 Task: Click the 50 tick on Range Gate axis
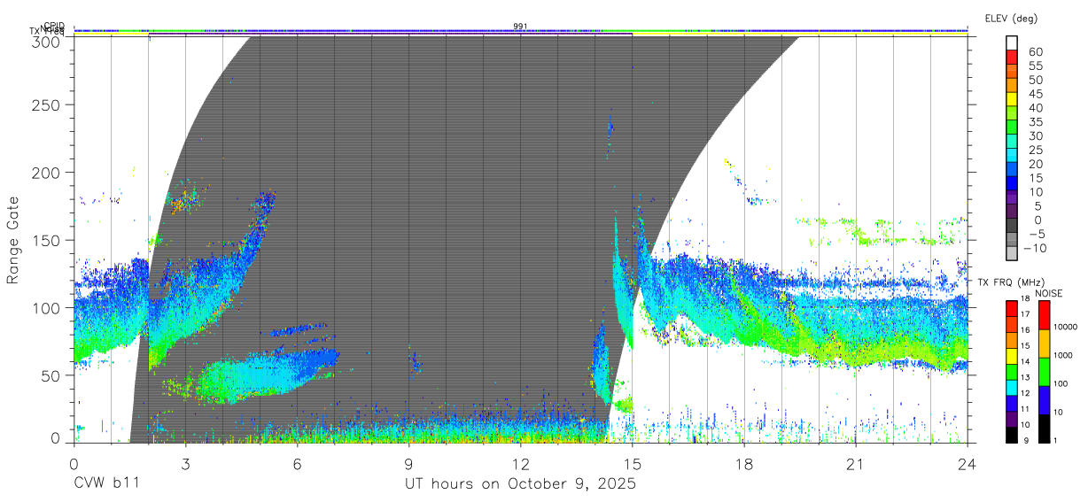[51, 375]
